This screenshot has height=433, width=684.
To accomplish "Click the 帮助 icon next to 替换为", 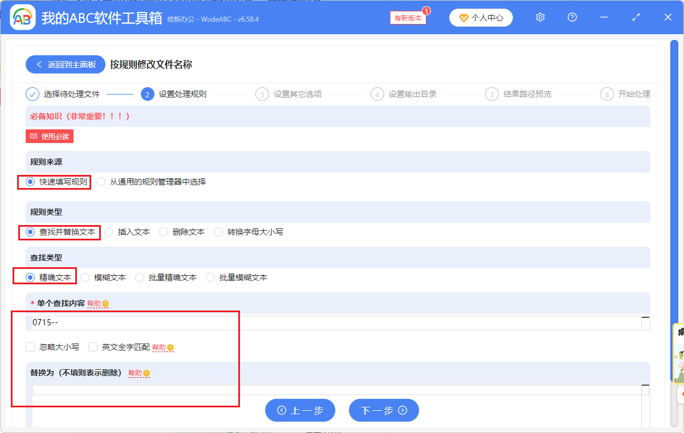I will click(147, 373).
